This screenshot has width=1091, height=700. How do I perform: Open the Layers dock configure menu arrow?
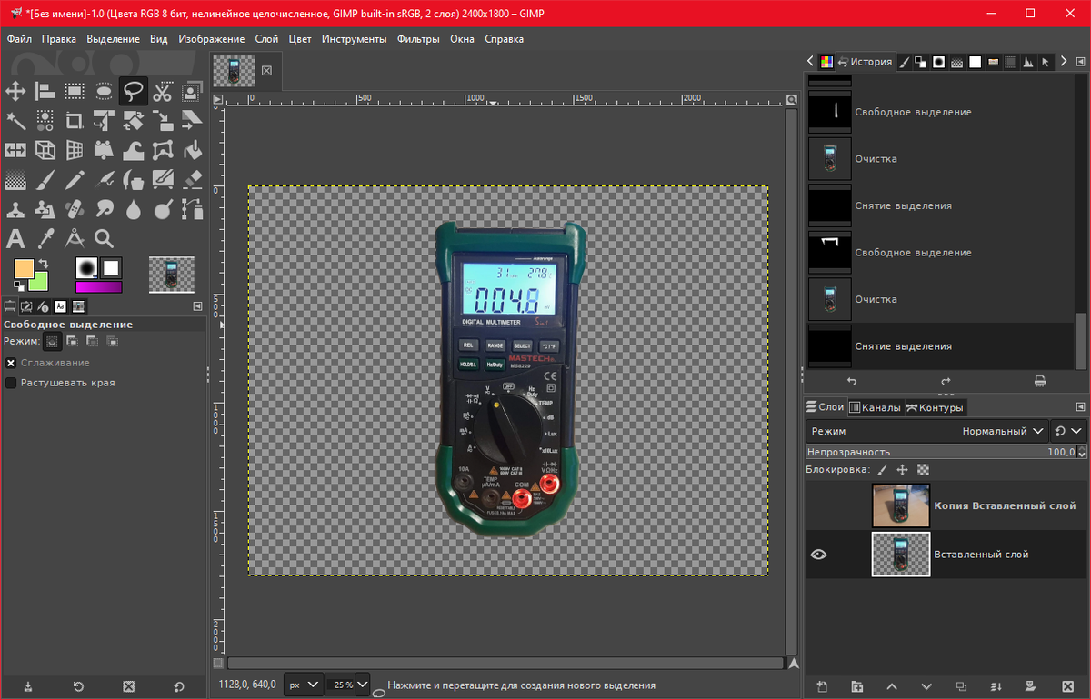[x=1080, y=407]
